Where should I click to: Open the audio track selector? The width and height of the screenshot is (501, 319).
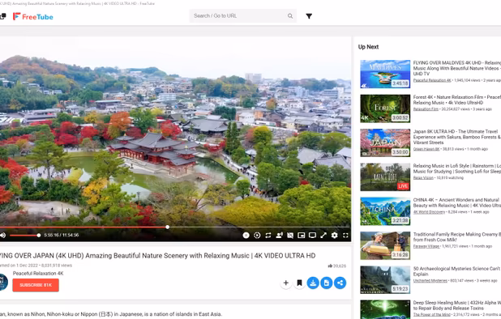(279, 236)
